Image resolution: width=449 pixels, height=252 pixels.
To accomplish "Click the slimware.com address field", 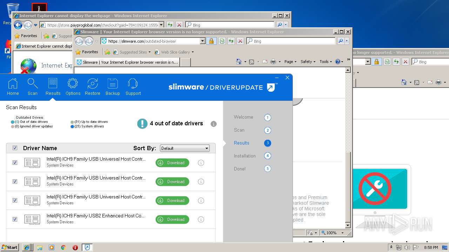I will (154, 41).
